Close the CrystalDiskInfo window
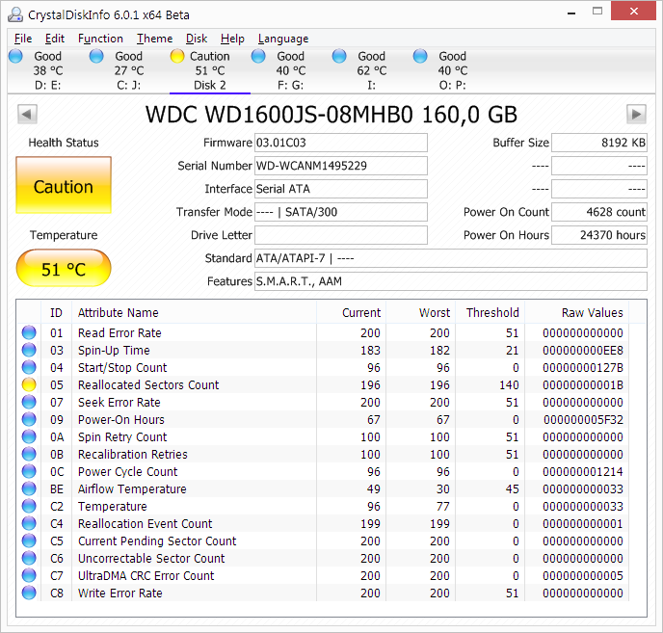The image size is (663, 633). click(x=633, y=11)
